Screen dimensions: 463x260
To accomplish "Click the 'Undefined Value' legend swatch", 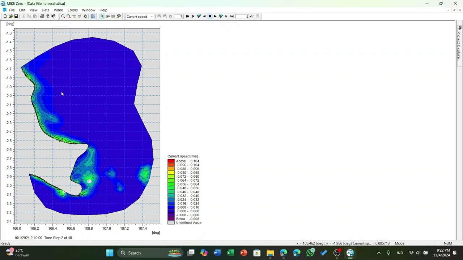I will click(x=171, y=223).
